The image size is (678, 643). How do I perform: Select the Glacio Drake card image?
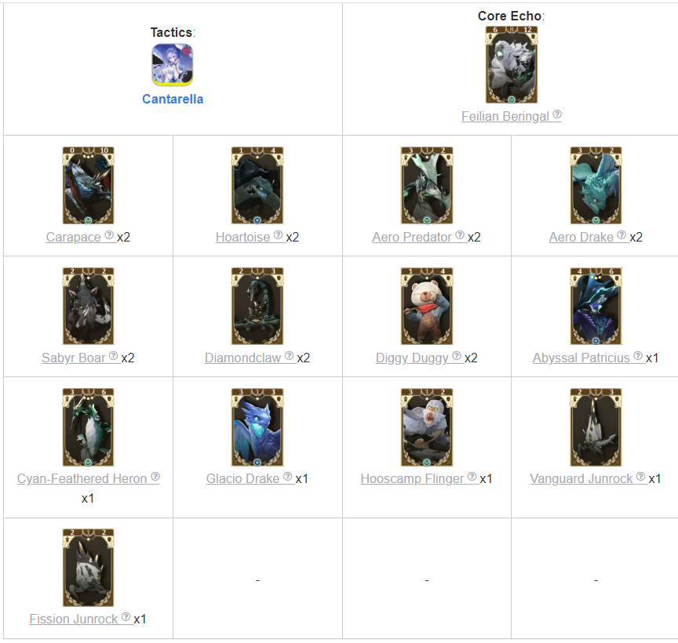[x=257, y=427]
